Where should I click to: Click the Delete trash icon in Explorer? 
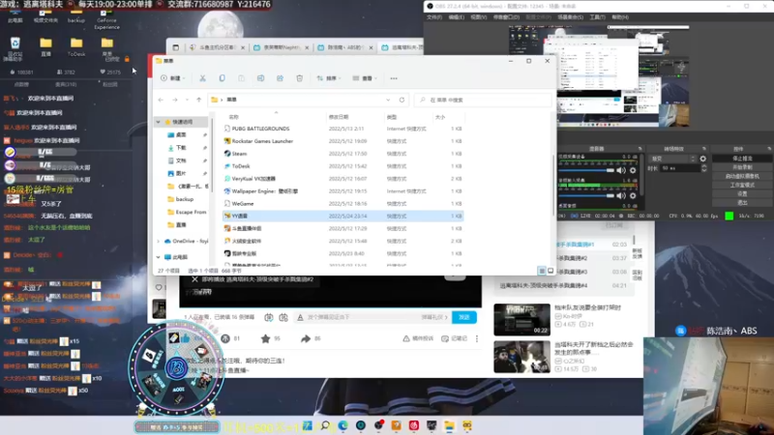click(299, 78)
